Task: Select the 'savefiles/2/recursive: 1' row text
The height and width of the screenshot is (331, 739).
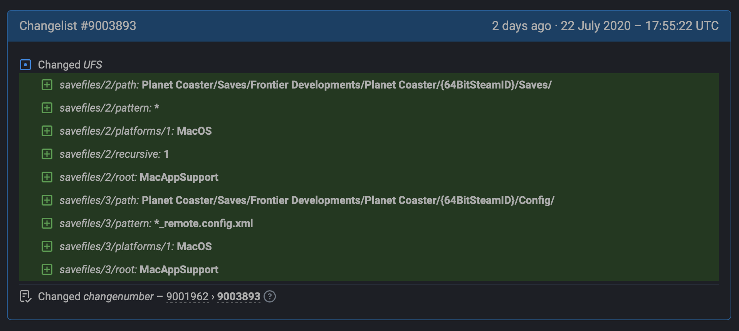Action: [x=114, y=154]
